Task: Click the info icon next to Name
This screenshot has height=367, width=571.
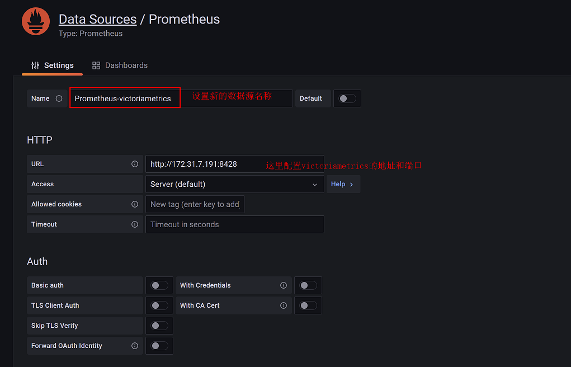Action: (59, 98)
